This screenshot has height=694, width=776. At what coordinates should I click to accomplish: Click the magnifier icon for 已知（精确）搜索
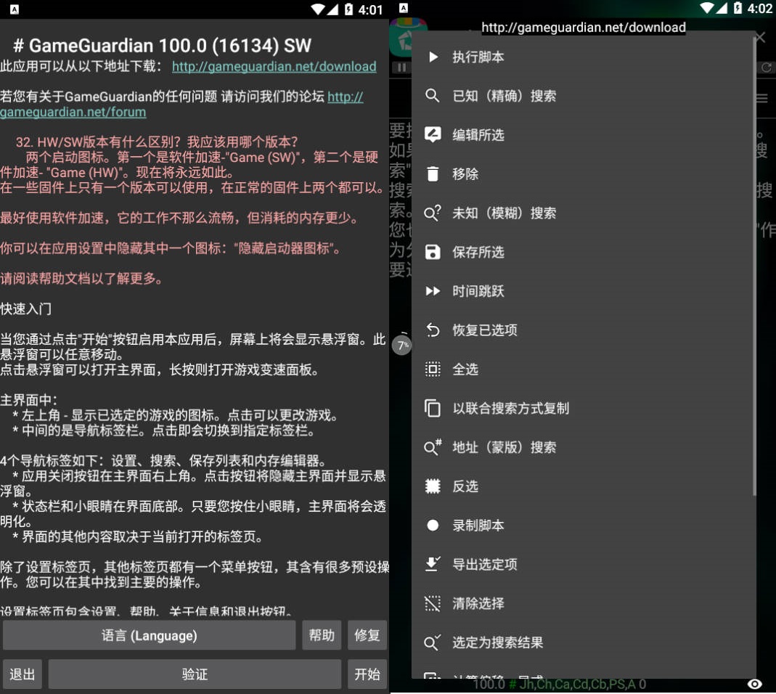click(x=432, y=96)
